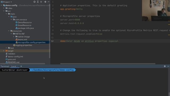Select package-info.java file

coord(26,28)
